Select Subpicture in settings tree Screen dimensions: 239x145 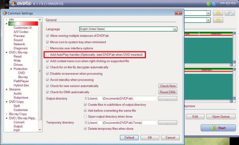21,98
